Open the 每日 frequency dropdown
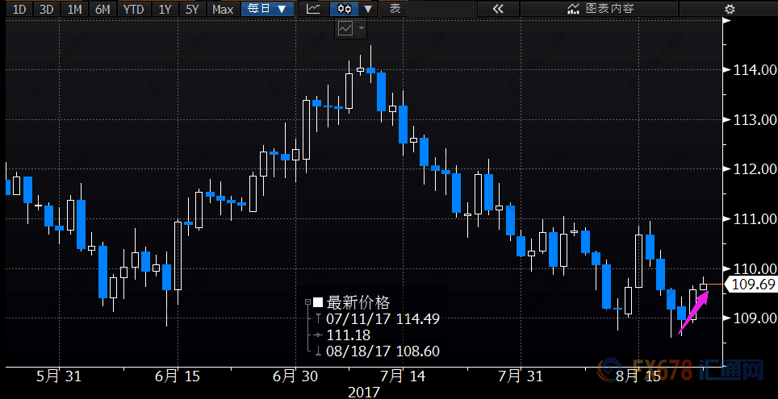 [267, 9]
